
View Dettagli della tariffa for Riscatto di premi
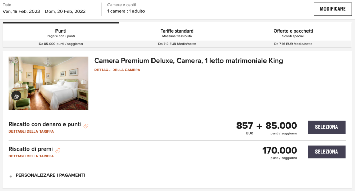pyautogui.click(x=31, y=156)
